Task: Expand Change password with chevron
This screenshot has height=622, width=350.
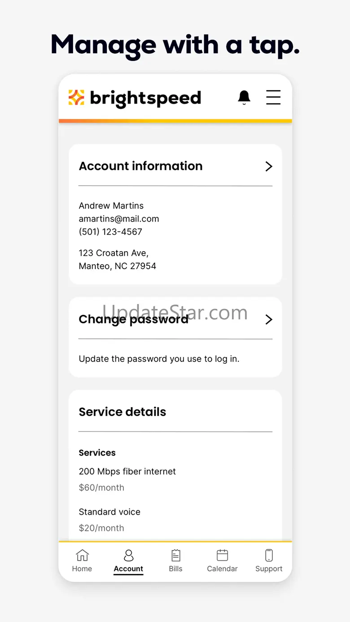Action: coord(269,319)
